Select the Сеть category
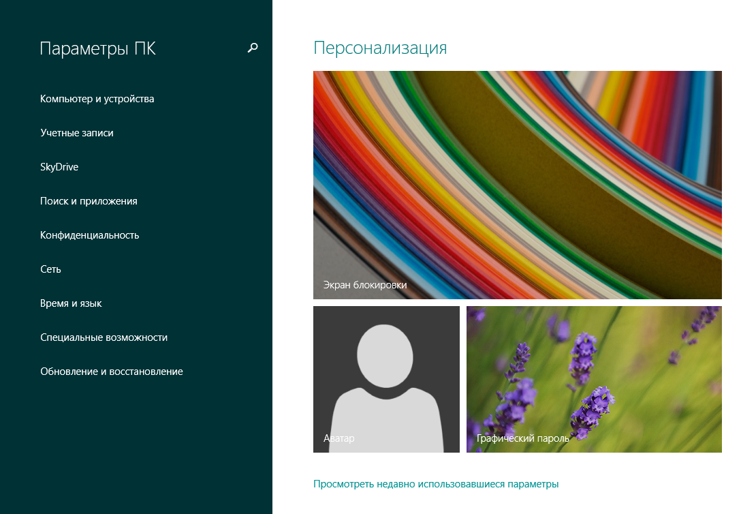Image resolution: width=756 pixels, height=514 pixels. point(50,269)
